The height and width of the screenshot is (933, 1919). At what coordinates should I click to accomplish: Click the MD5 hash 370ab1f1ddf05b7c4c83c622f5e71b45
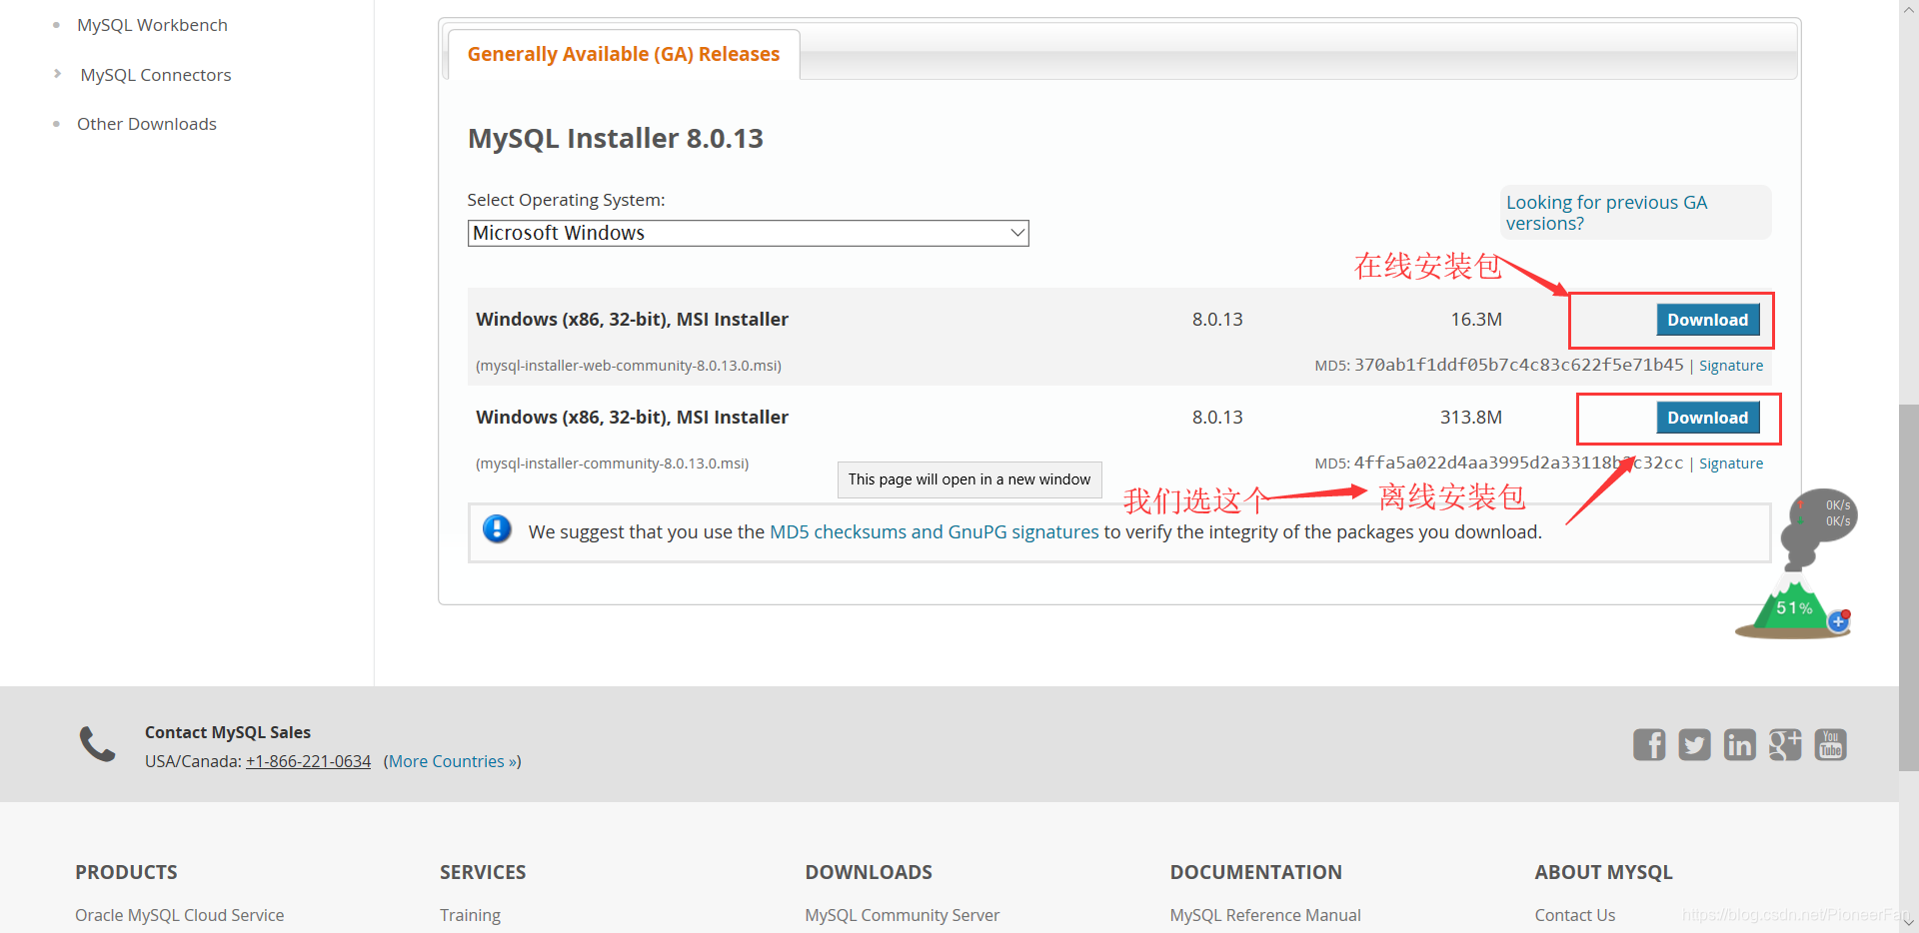pos(1518,365)
